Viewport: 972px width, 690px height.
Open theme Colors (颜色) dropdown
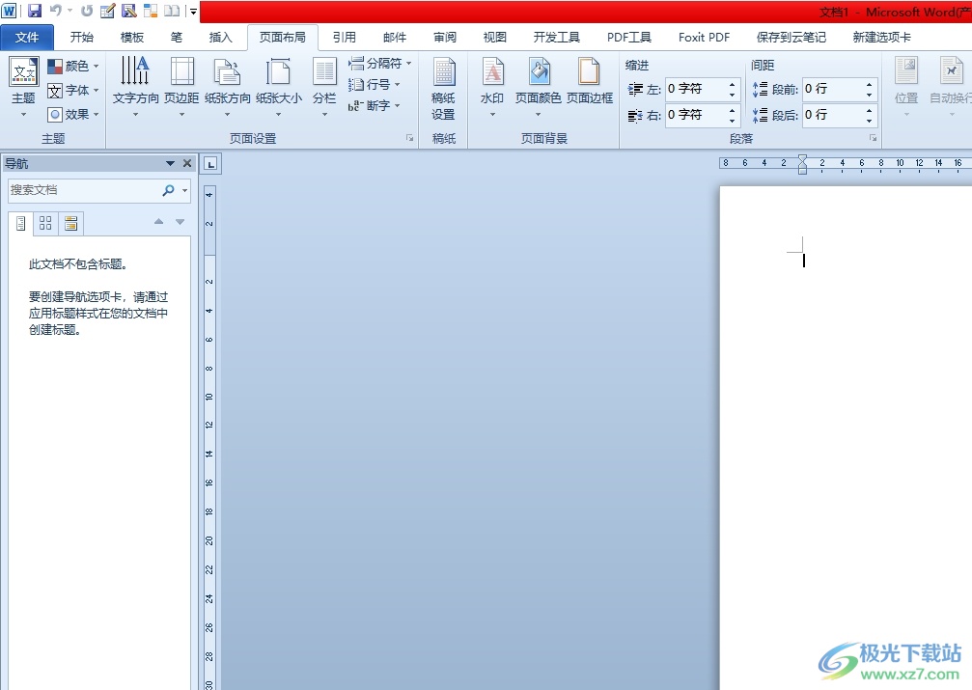click(73, 66)
